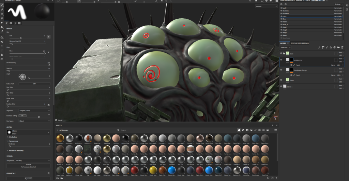Open the Base color channel dropdown
Image resolution: width=349 pixels, height=181 pixels.
tap(286, 47)
